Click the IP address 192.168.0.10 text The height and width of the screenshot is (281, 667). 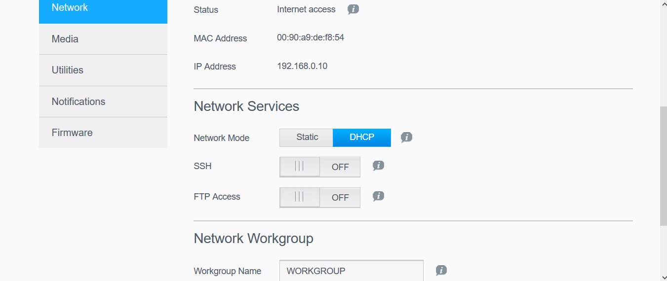coord(302,66)
